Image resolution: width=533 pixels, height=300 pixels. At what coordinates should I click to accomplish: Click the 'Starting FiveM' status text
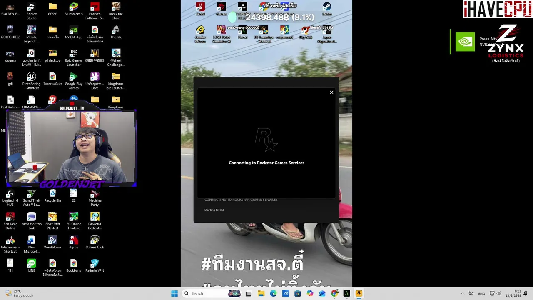pyautogui.click(x=214, y=210)
